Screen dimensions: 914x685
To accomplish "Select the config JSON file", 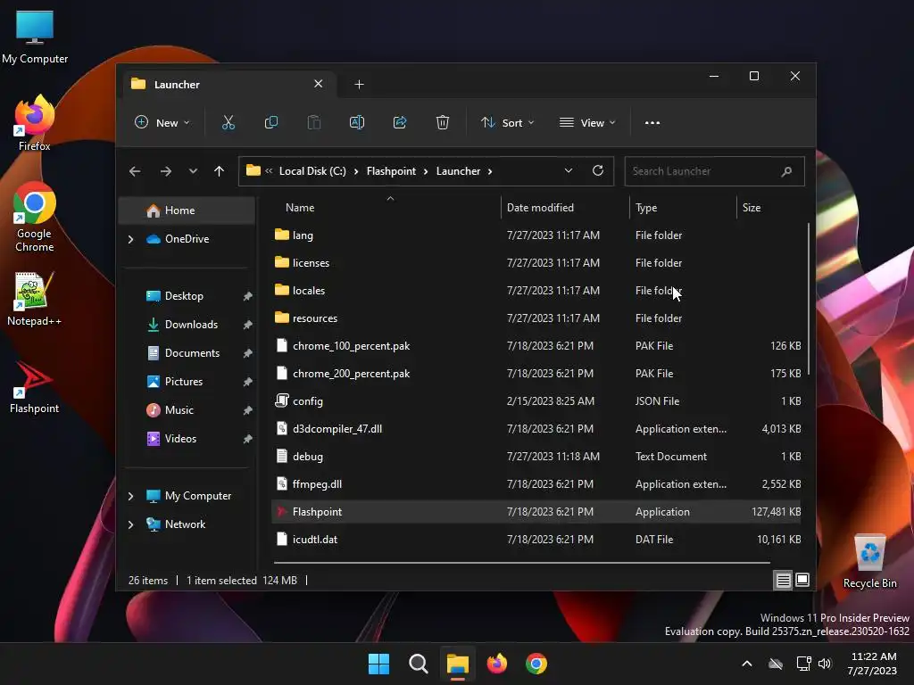I will point(536,401).
